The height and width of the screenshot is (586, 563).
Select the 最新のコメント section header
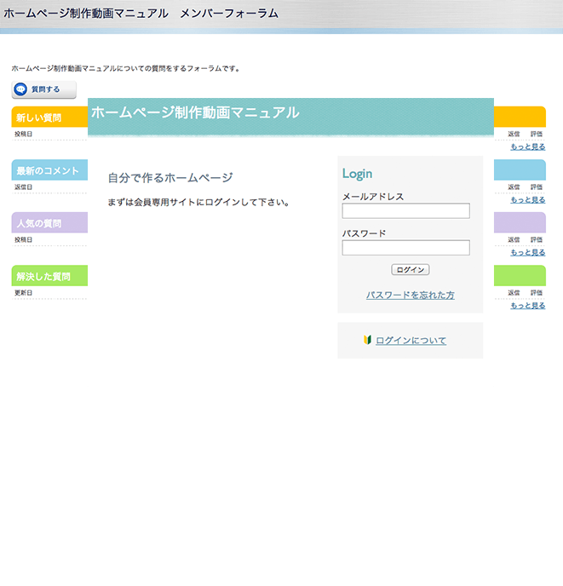49,170
